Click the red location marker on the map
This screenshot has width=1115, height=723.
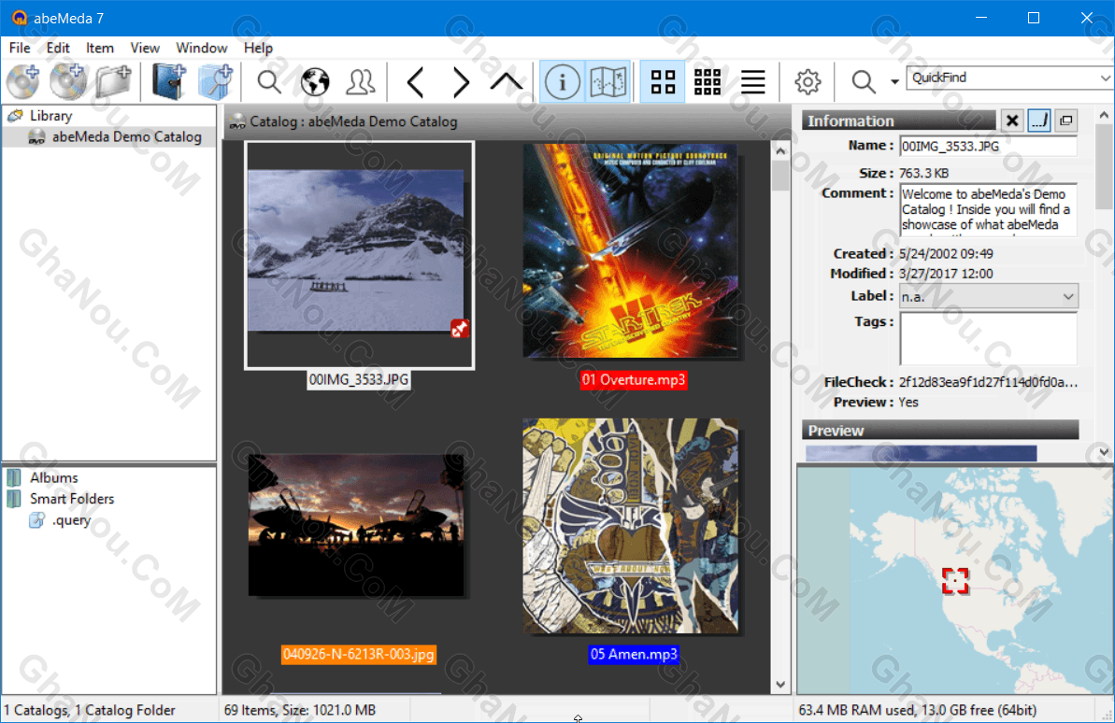coord(955,581)
